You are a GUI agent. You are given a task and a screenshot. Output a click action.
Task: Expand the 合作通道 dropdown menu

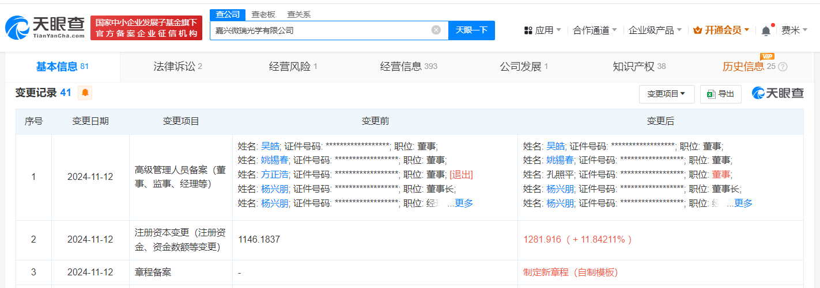pos(595,30)
